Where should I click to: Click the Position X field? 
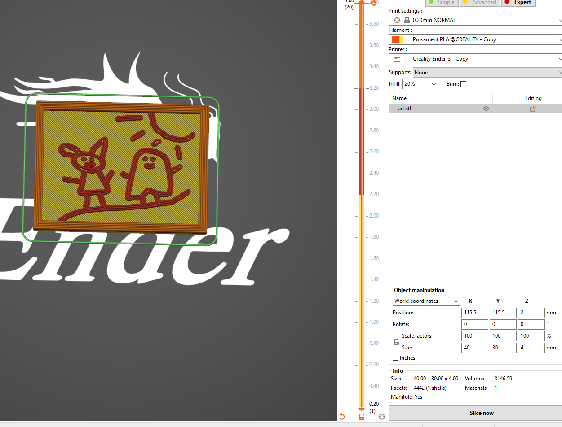(475, 313)
